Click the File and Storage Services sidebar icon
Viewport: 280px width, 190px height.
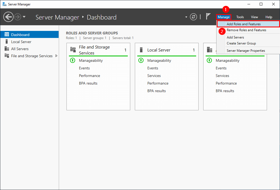click(7, 56)
